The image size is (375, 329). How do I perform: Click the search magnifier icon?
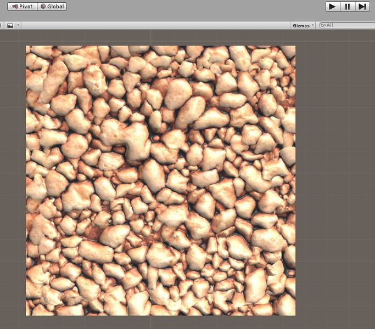pyautogui.click(x=323, y=26)
